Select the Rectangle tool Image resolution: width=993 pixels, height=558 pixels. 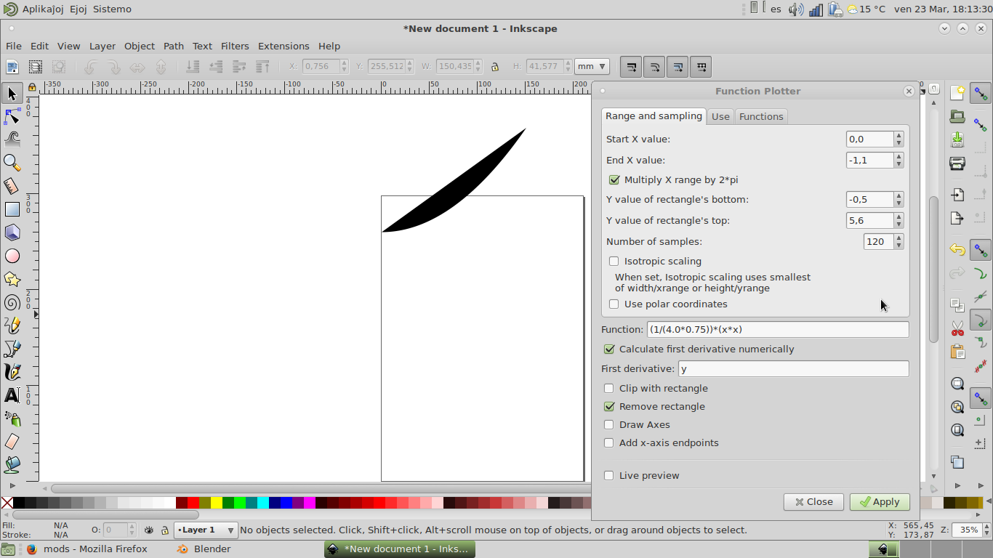(x=12, y=209)
